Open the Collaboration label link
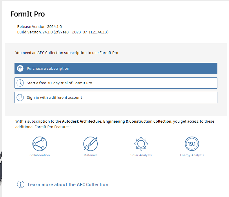 40,155
